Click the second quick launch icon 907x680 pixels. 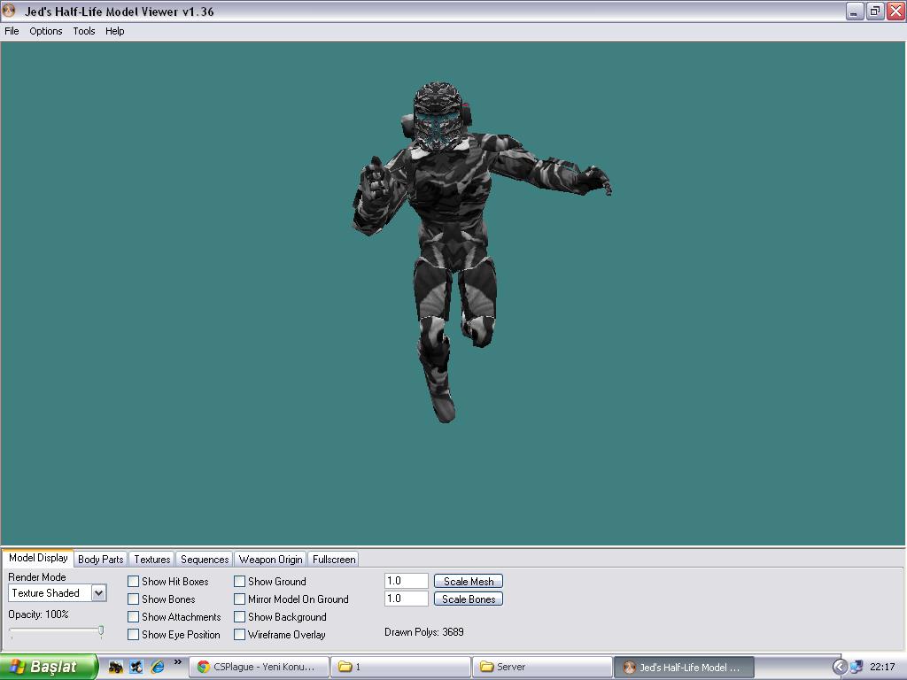(x=136, y=667)
